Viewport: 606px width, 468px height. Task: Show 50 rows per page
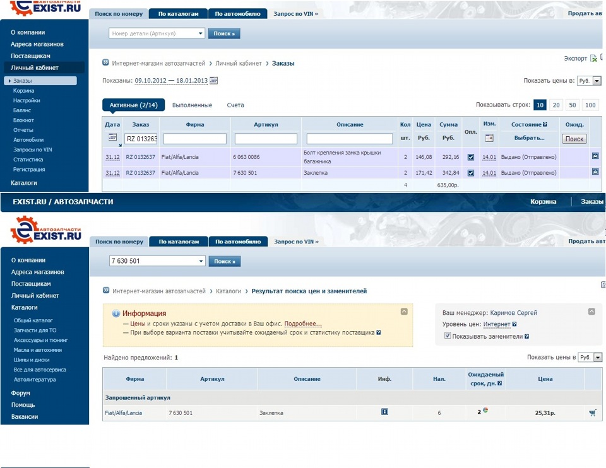click(x=573, y=105)
